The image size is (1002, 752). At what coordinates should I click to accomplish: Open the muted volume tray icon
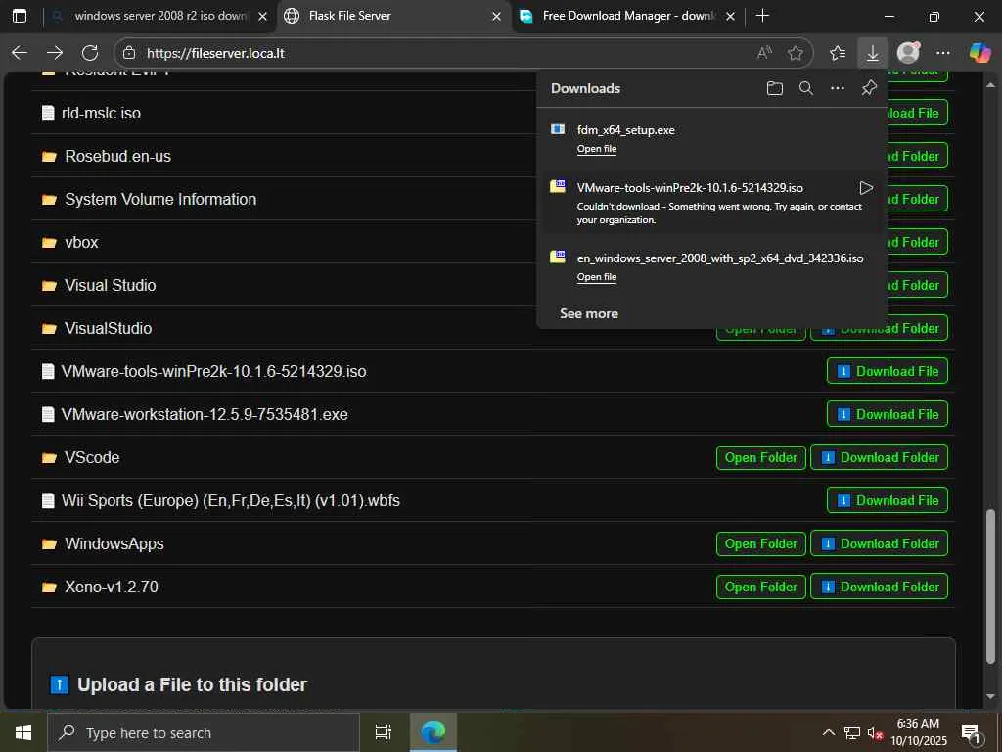(874, 732)
